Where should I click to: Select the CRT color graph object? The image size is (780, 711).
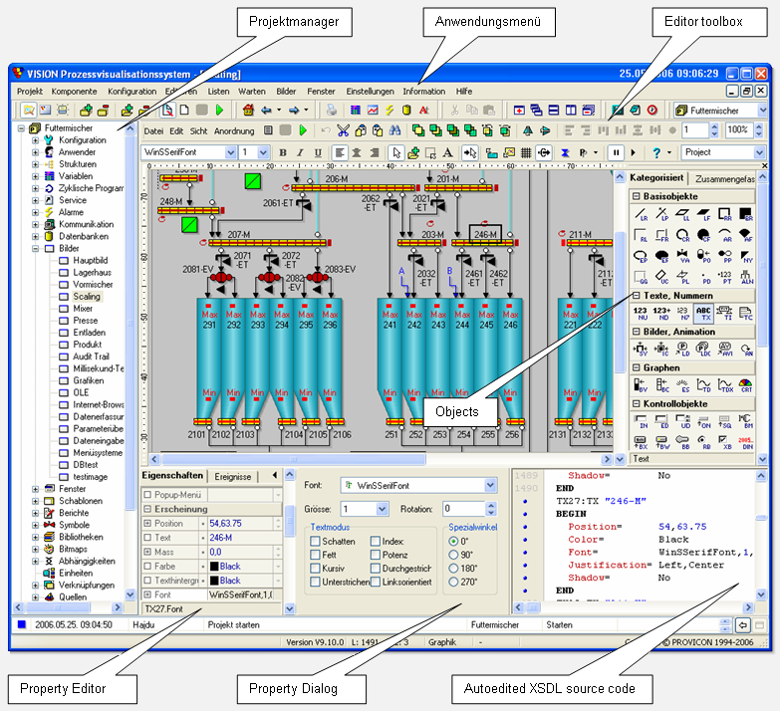[x=747, y=386]
